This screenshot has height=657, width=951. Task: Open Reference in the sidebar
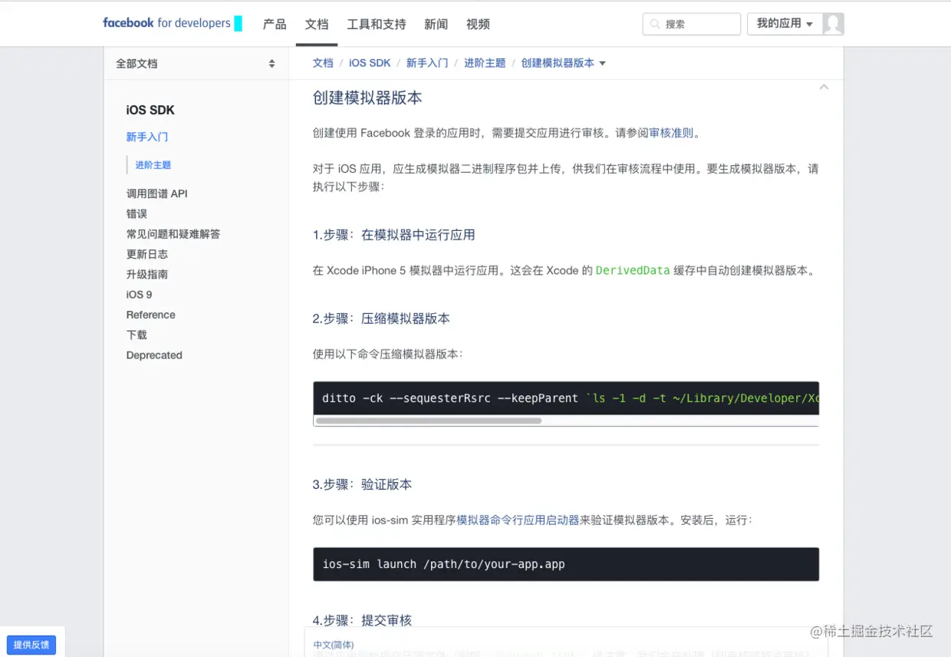[x=151, y=315]
